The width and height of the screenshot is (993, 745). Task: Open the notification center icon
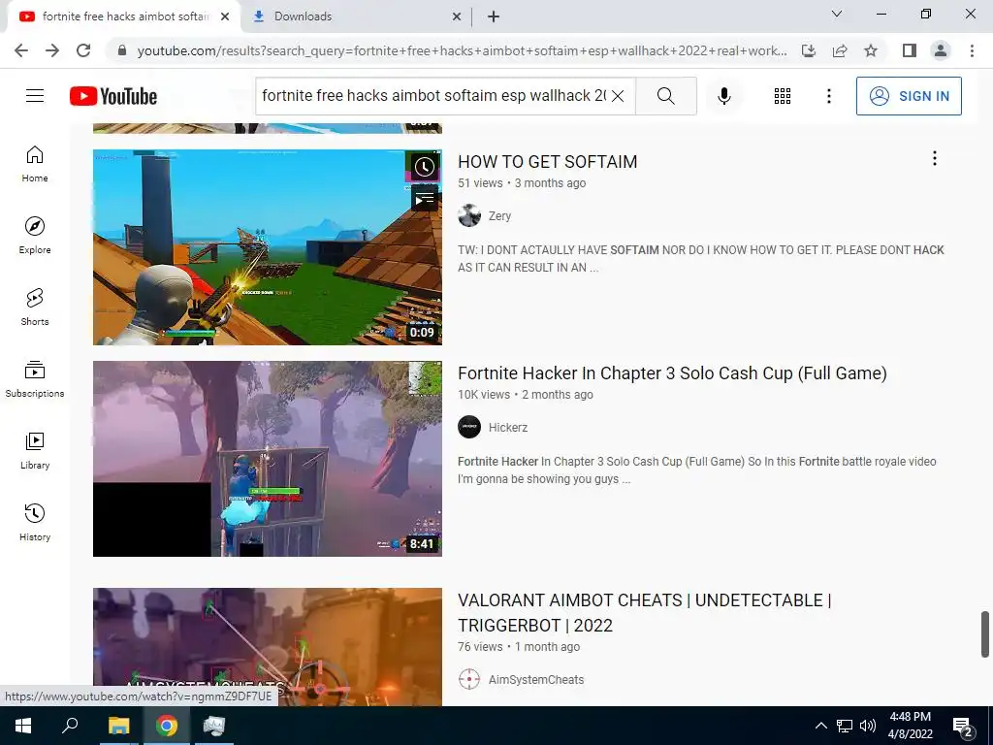click(x=963, y=727)
